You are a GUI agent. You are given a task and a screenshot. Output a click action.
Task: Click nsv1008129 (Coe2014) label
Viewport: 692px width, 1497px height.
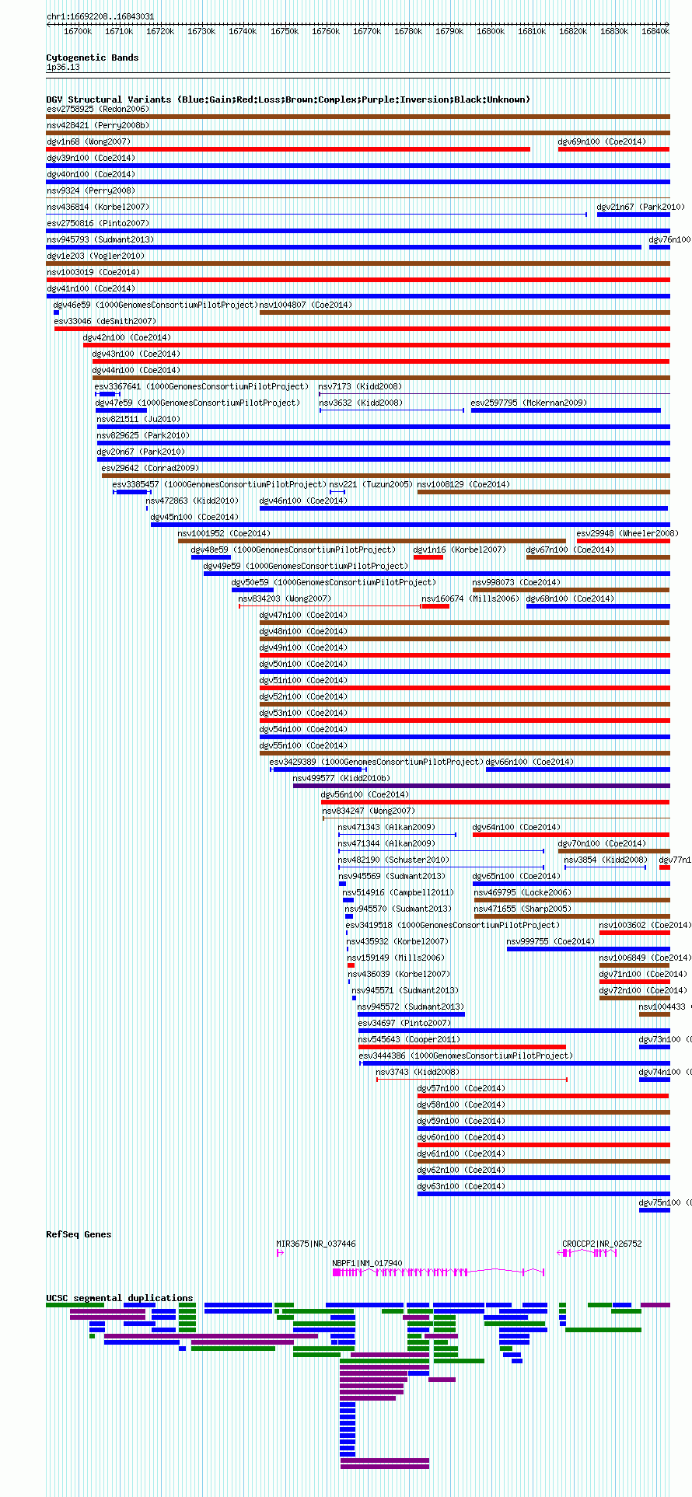tap(464, 484)
